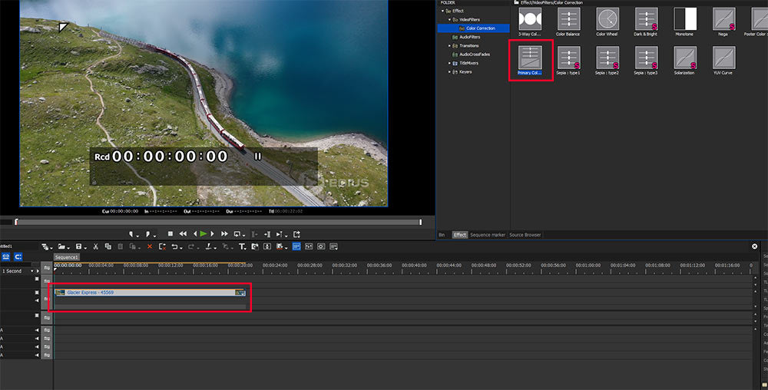
Task: Switch to the Sequence marker tab
Action: click(x=488, y=235)
